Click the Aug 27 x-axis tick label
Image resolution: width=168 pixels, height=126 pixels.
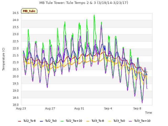tap(50, 108)
